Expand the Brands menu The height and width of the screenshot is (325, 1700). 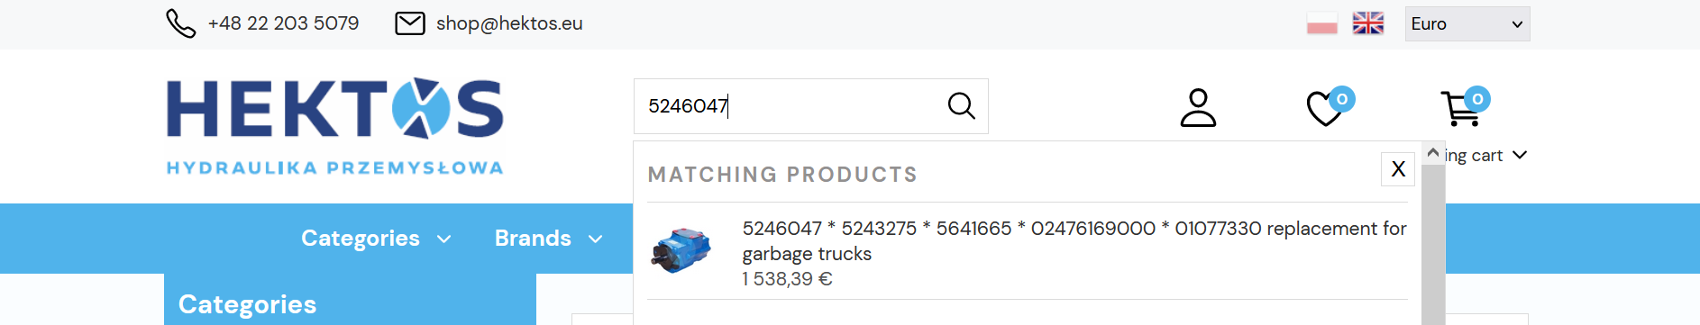click(548, 239)
